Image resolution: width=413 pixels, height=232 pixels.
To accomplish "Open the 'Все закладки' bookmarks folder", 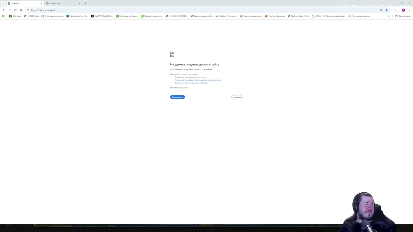I will (403, 16).
